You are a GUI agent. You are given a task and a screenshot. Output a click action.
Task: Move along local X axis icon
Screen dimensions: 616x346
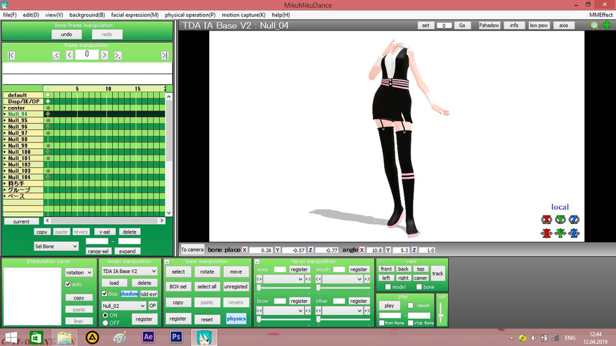click(546, 233)
